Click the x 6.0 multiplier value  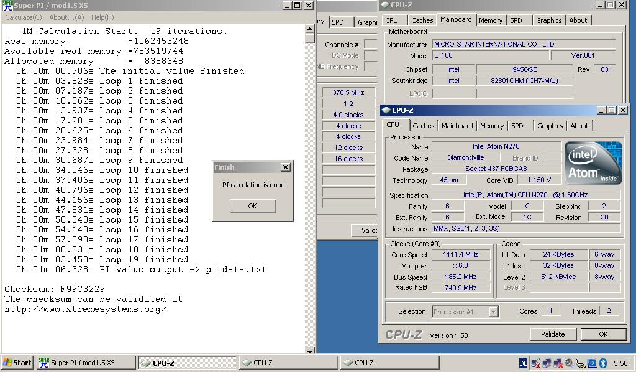(x=460, y=265)
